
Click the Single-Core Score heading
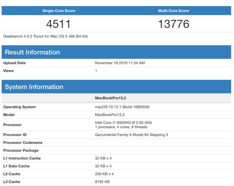(x=58, y=11)
